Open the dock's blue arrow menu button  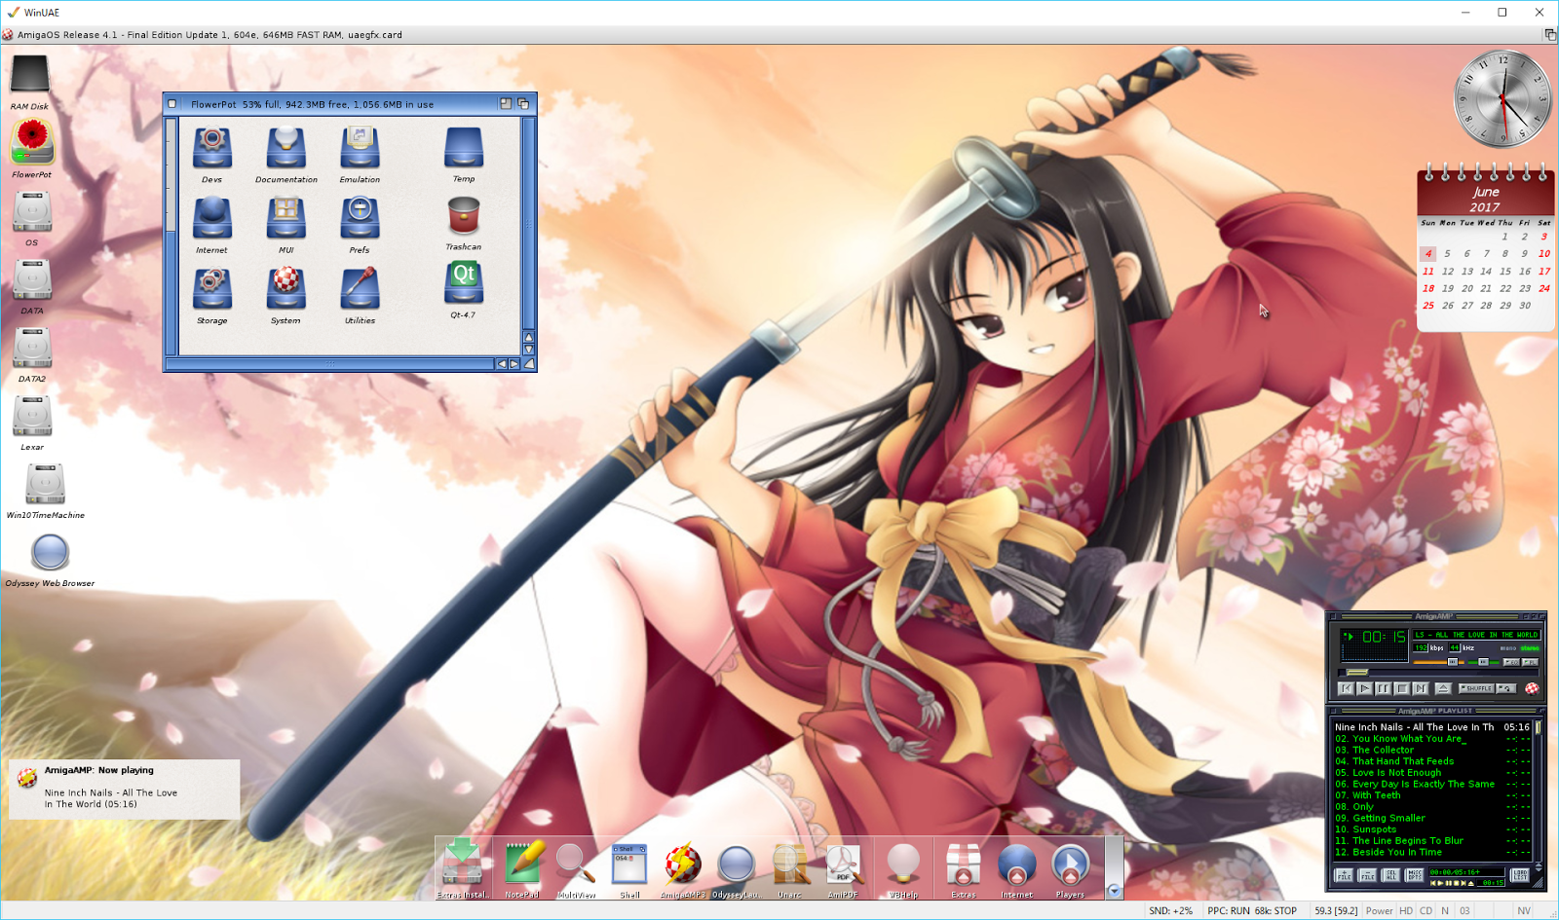tap(1114, 891)
